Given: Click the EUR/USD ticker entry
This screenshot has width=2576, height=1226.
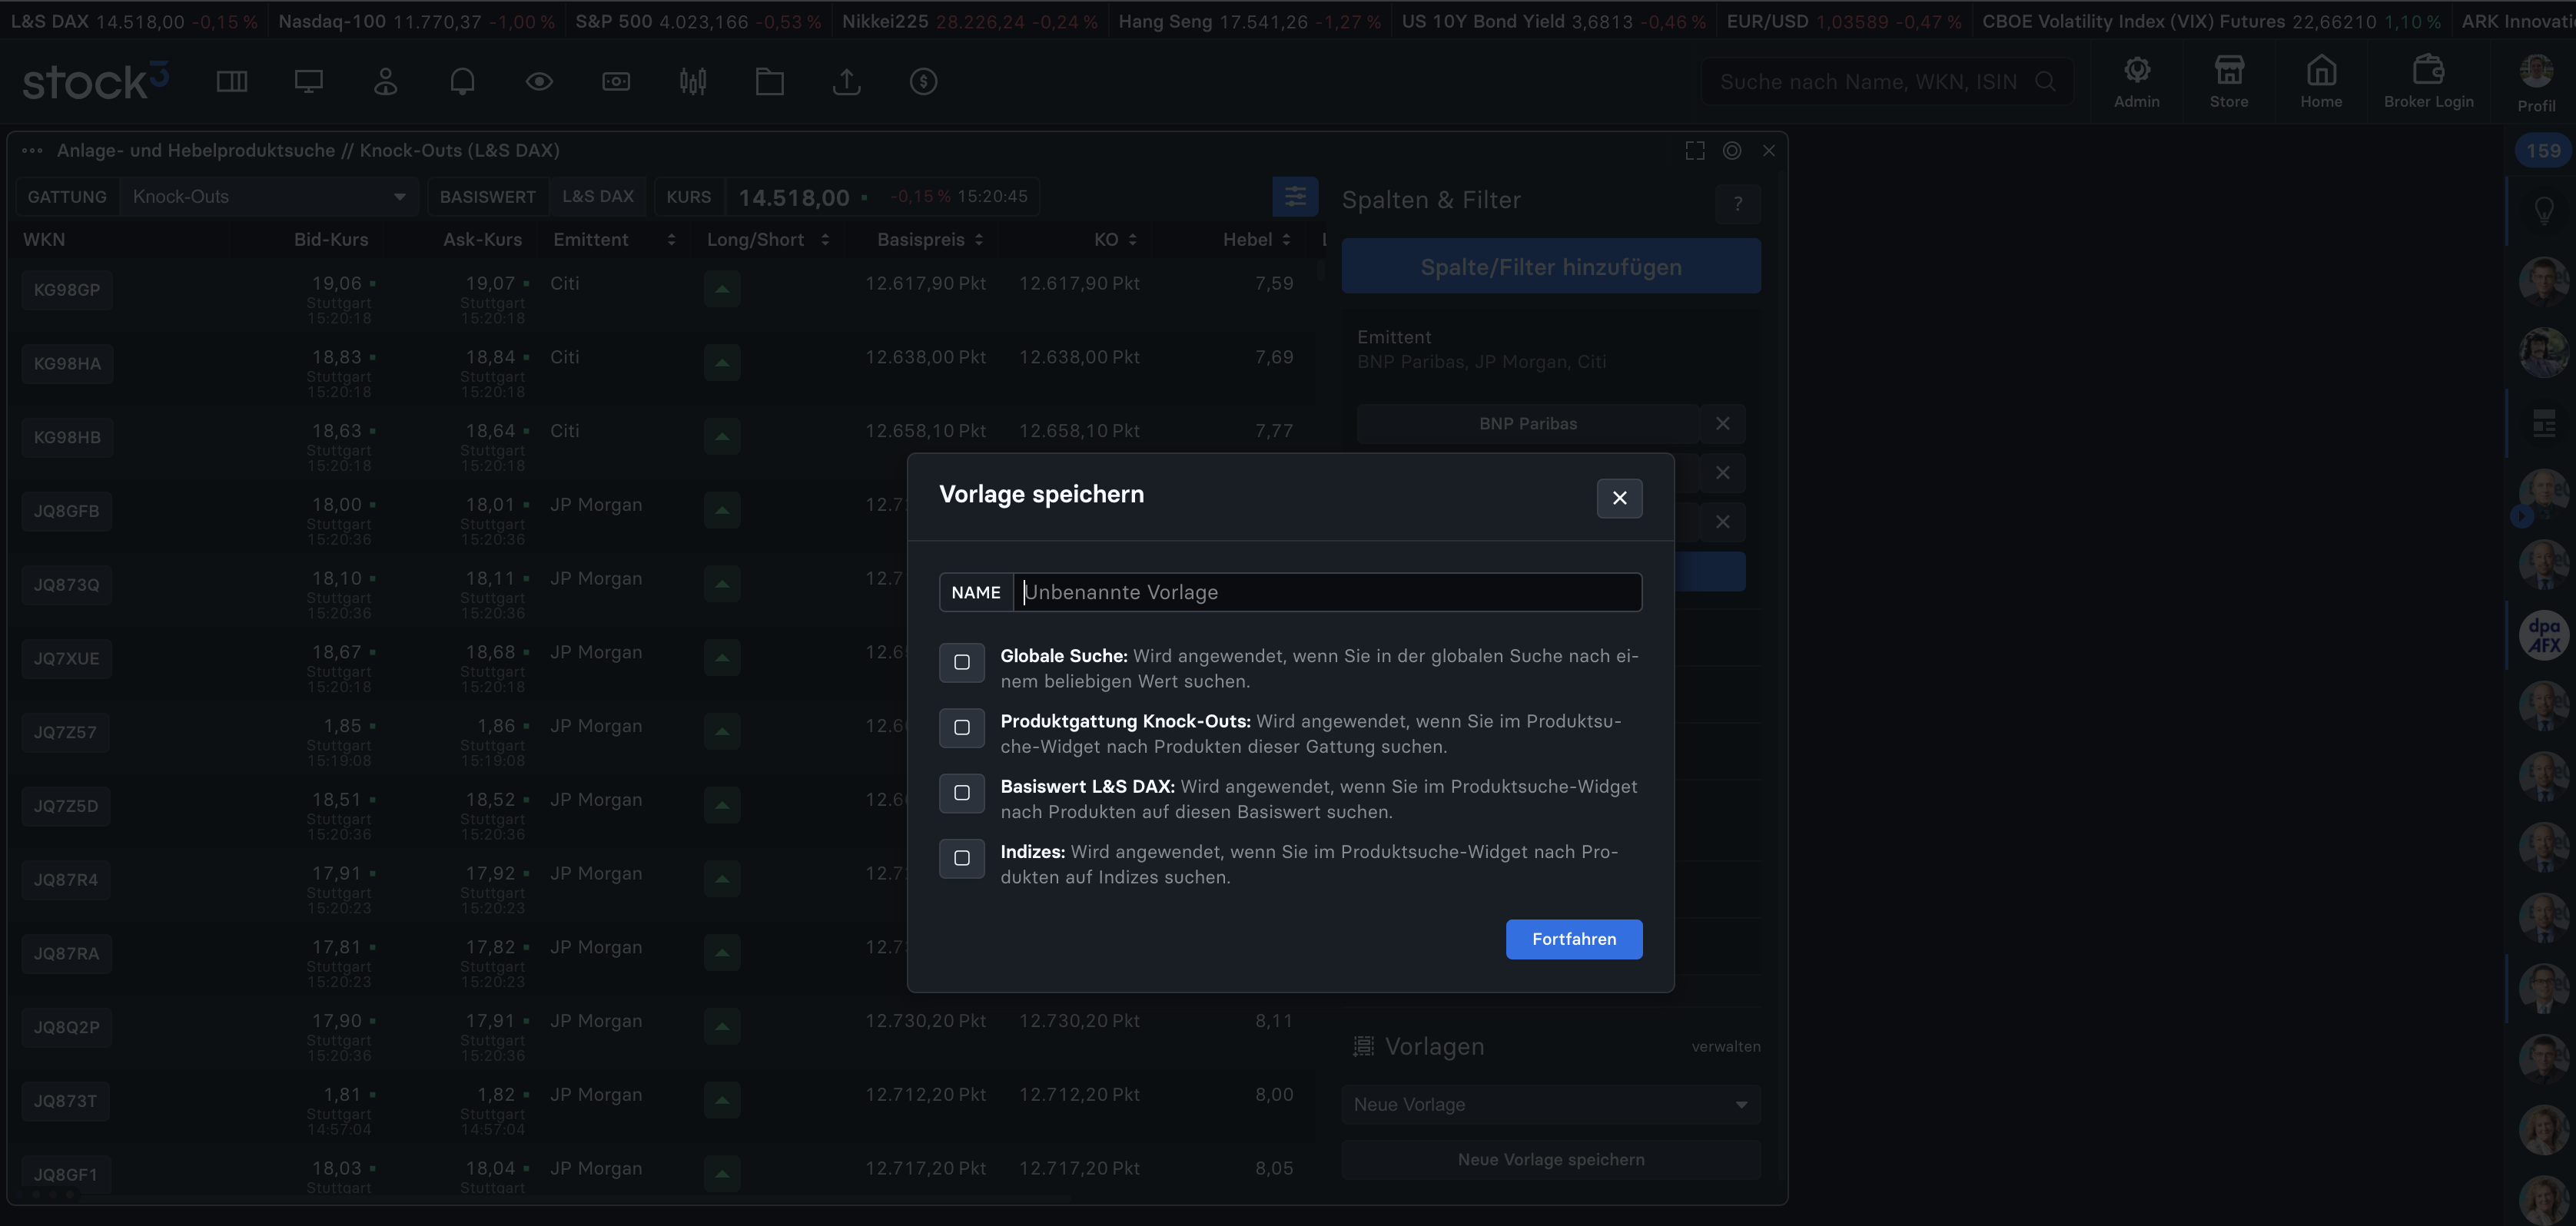Looking at the screenshot, I should tap(1843, 21).
